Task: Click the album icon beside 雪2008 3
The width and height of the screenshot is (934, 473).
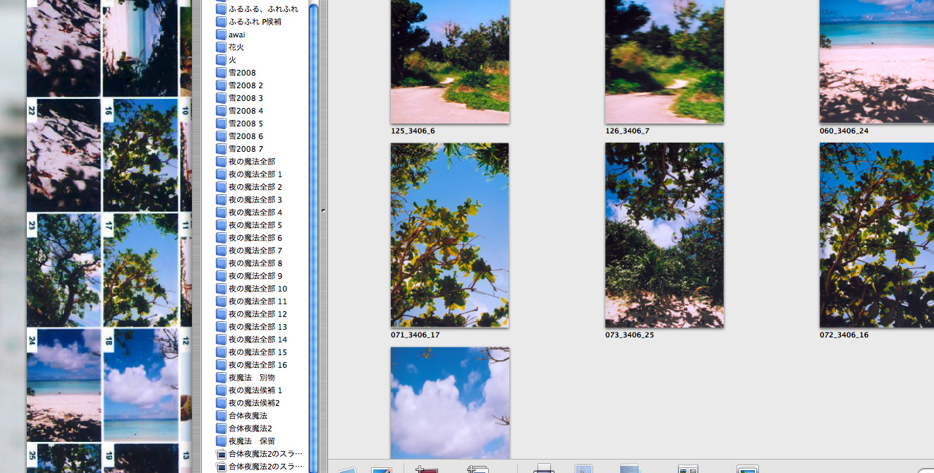Action: tap(221, 98)
